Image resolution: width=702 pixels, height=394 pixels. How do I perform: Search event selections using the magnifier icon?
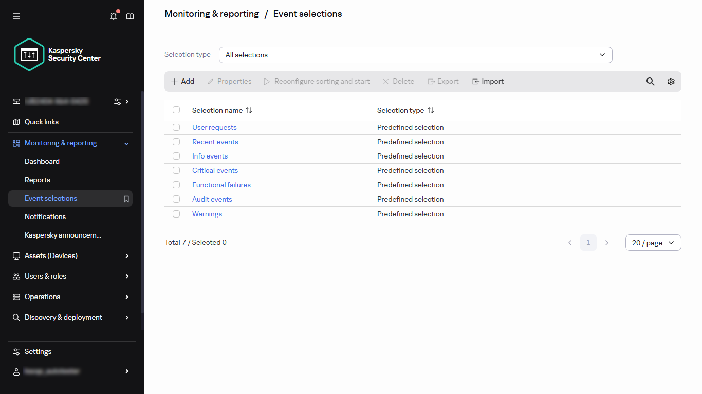click(x=650, y=81)
